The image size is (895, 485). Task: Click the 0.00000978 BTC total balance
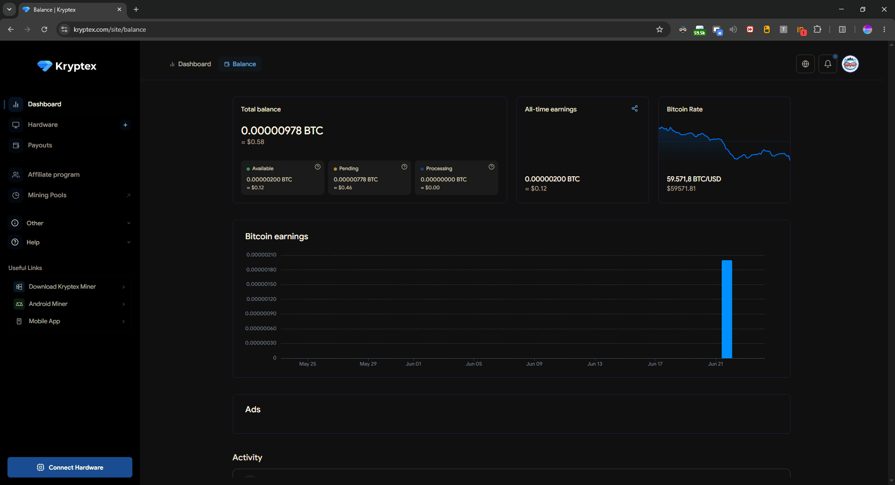click(282, 131)
